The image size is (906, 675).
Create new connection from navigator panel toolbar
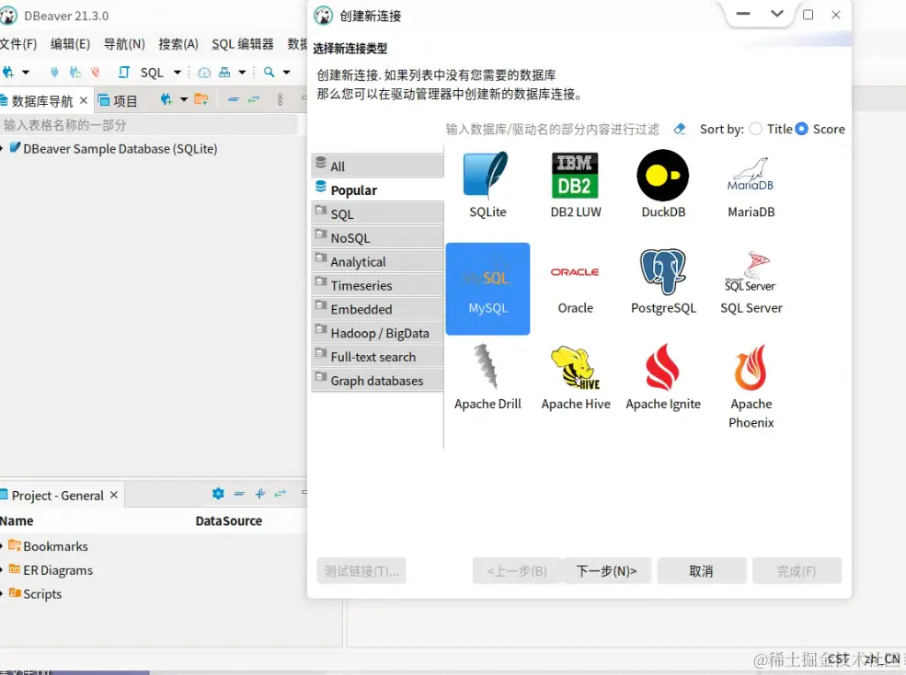pyautogui.click(x=166, y=100)
